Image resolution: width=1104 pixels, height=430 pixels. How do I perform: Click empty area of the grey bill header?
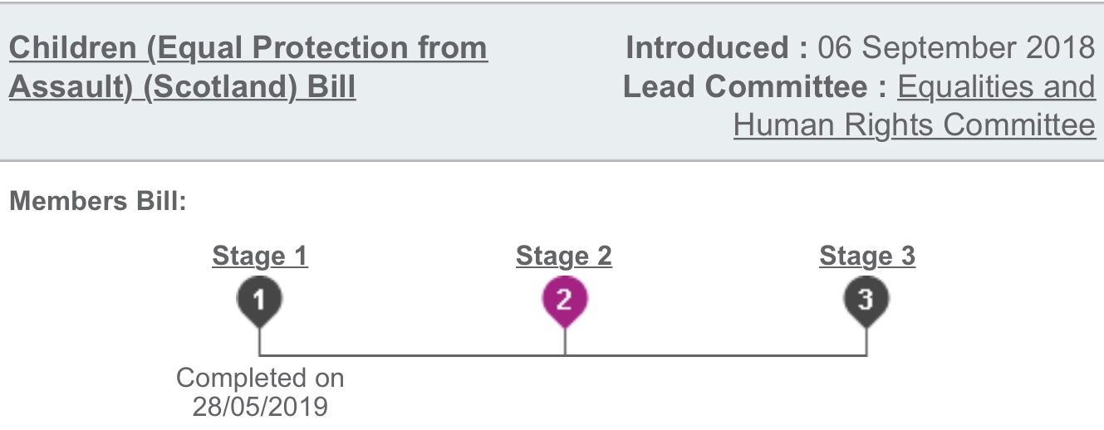548,125
